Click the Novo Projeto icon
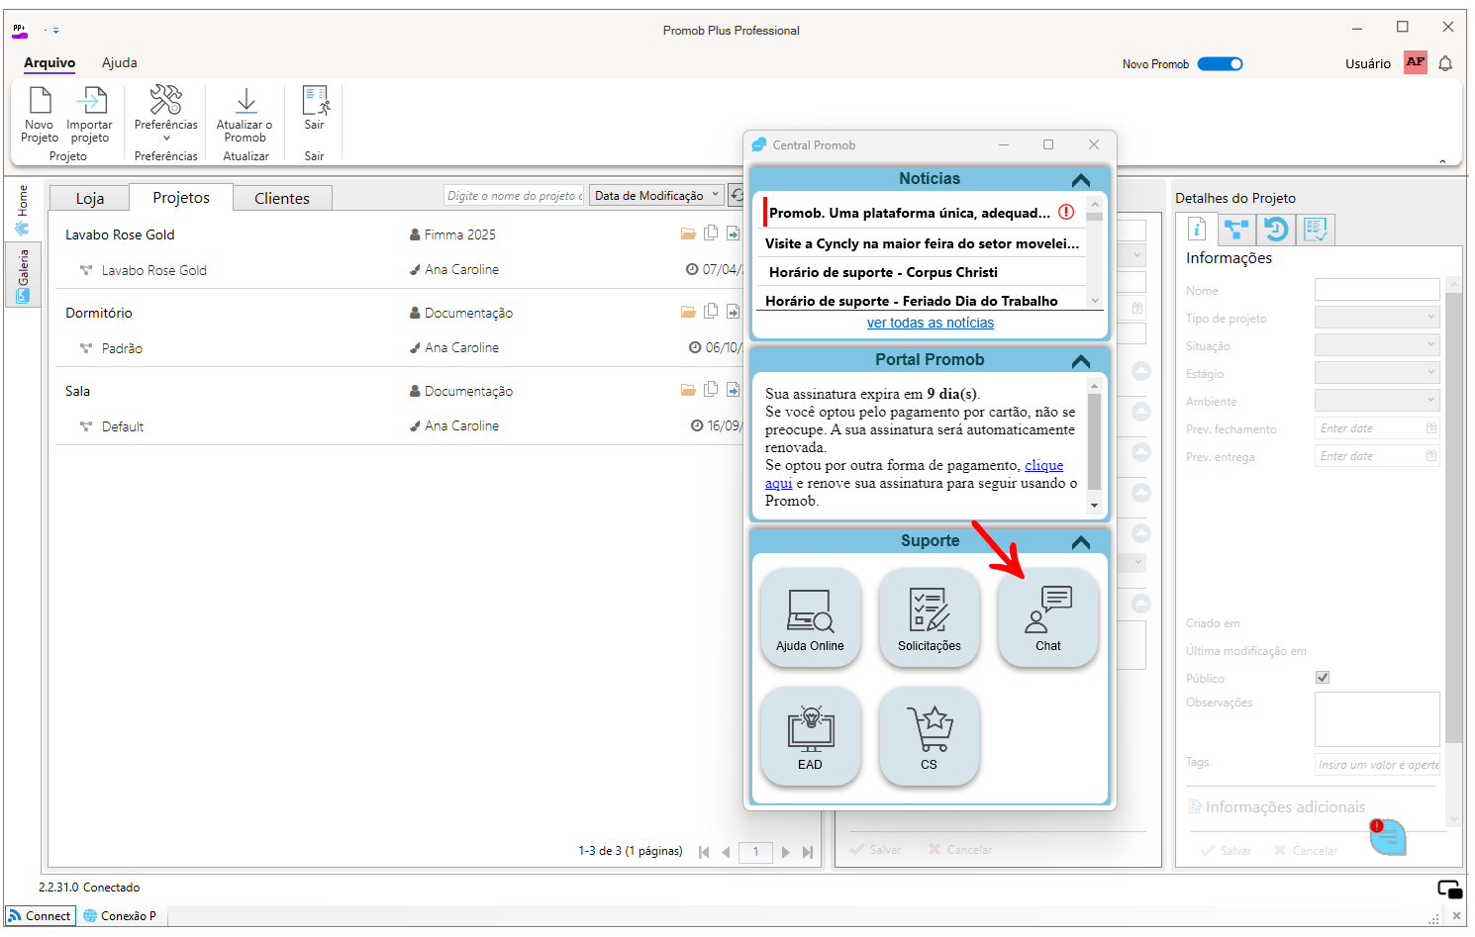 pos(40,101)
